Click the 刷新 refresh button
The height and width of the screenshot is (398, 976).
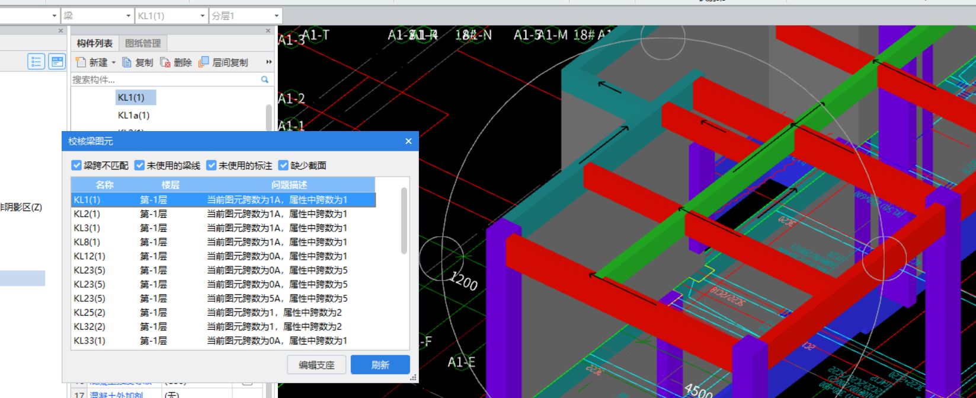pos(380,365)
